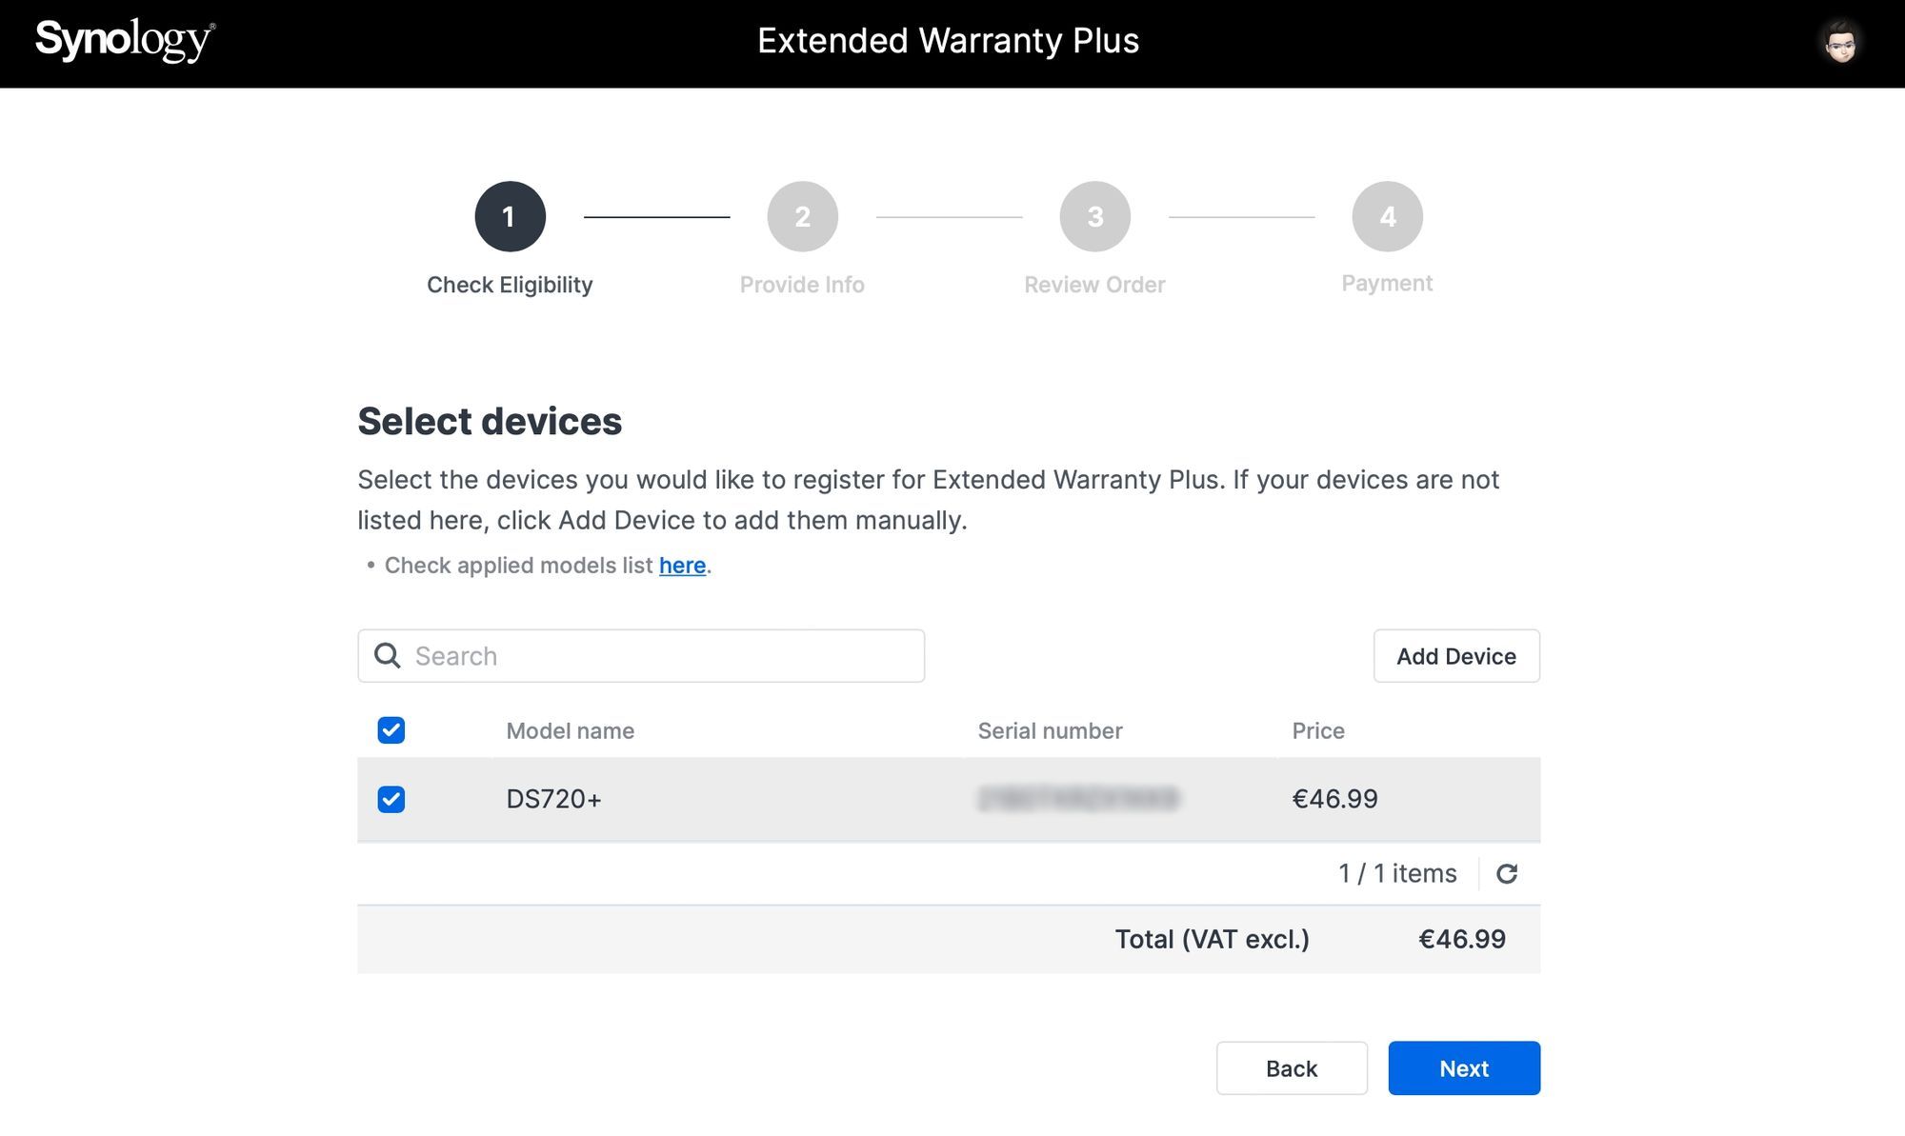Open the applied models list 'here' link
This screenshot has height=1136, width=1905.
click(682, 566)
